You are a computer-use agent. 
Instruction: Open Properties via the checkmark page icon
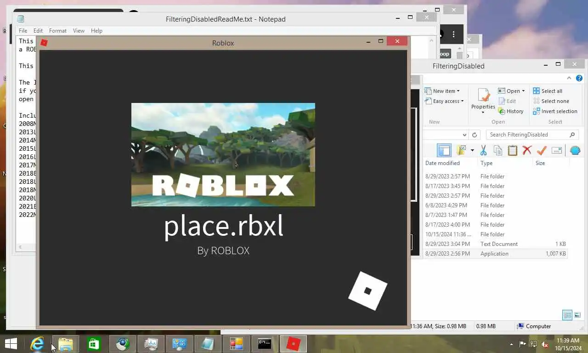tap(483, 96)
